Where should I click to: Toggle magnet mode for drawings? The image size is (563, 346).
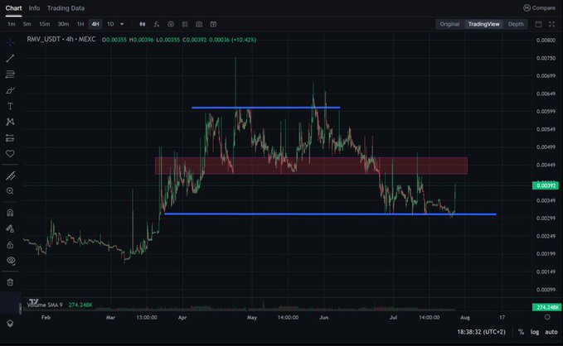[11, 213]
